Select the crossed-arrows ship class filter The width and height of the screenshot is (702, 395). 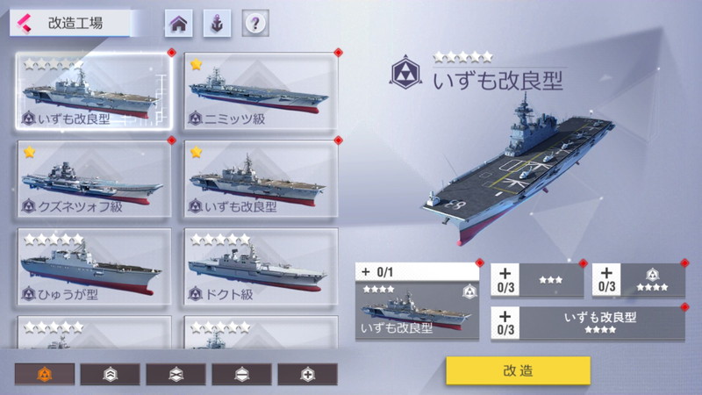point(176,374)
